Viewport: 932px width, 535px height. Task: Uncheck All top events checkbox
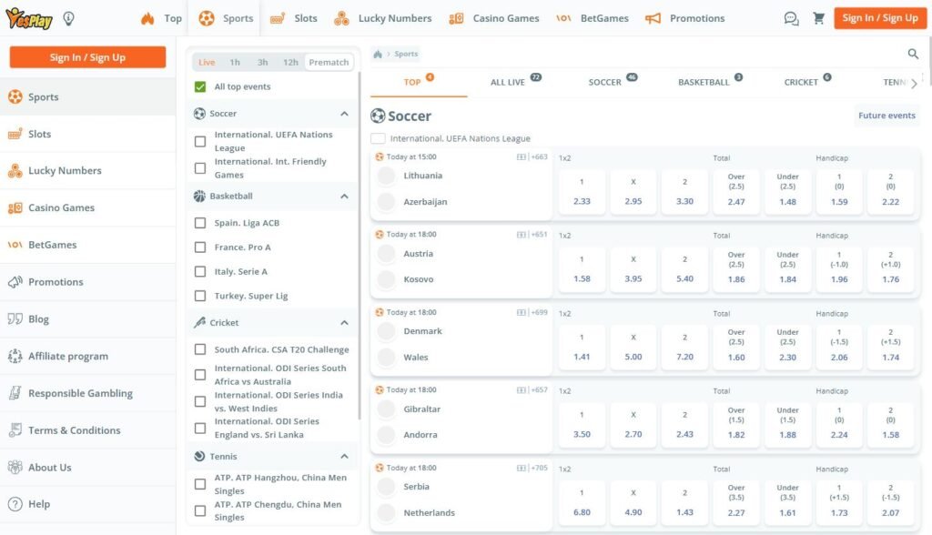(x=200, y=86)
